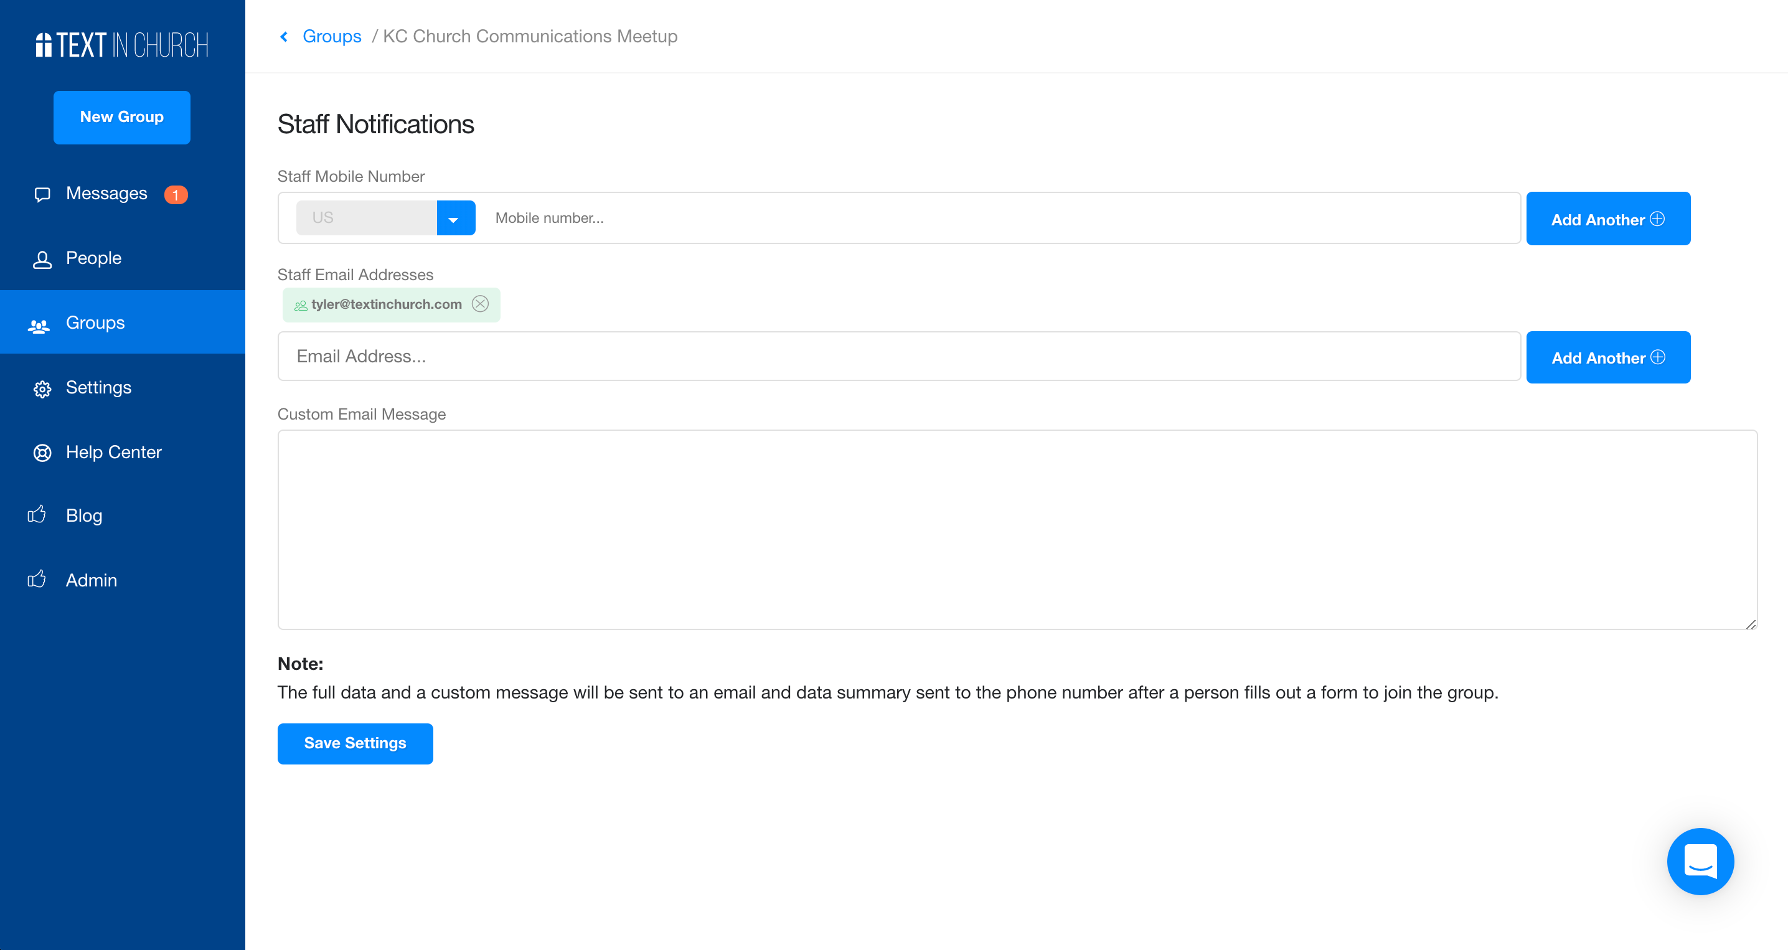Click the Text In Church logo
This screenshot has height=950, width=1788.
click(122, 45)
